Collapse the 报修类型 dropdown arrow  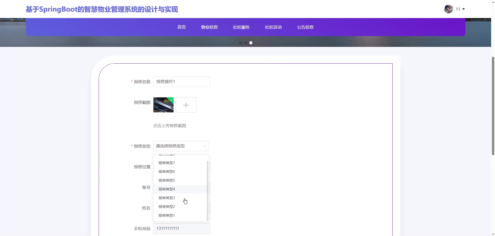click(x=204, y=146)
